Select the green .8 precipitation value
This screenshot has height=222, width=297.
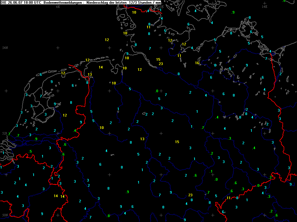coord(108,216)
